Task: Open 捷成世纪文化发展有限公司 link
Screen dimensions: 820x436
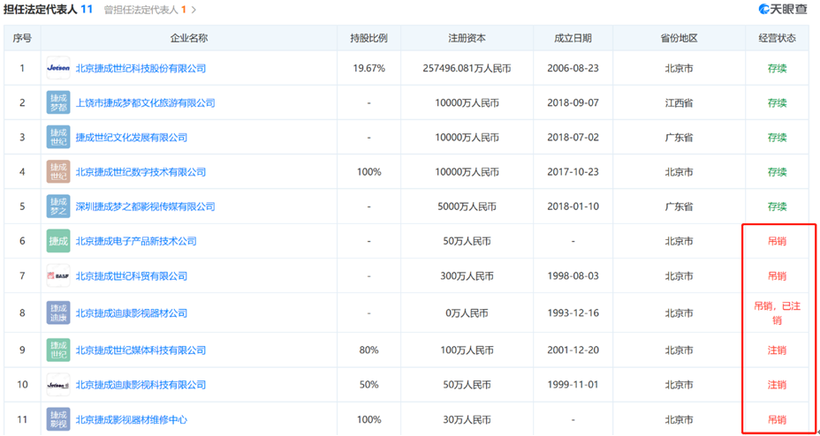Action: 132,138
